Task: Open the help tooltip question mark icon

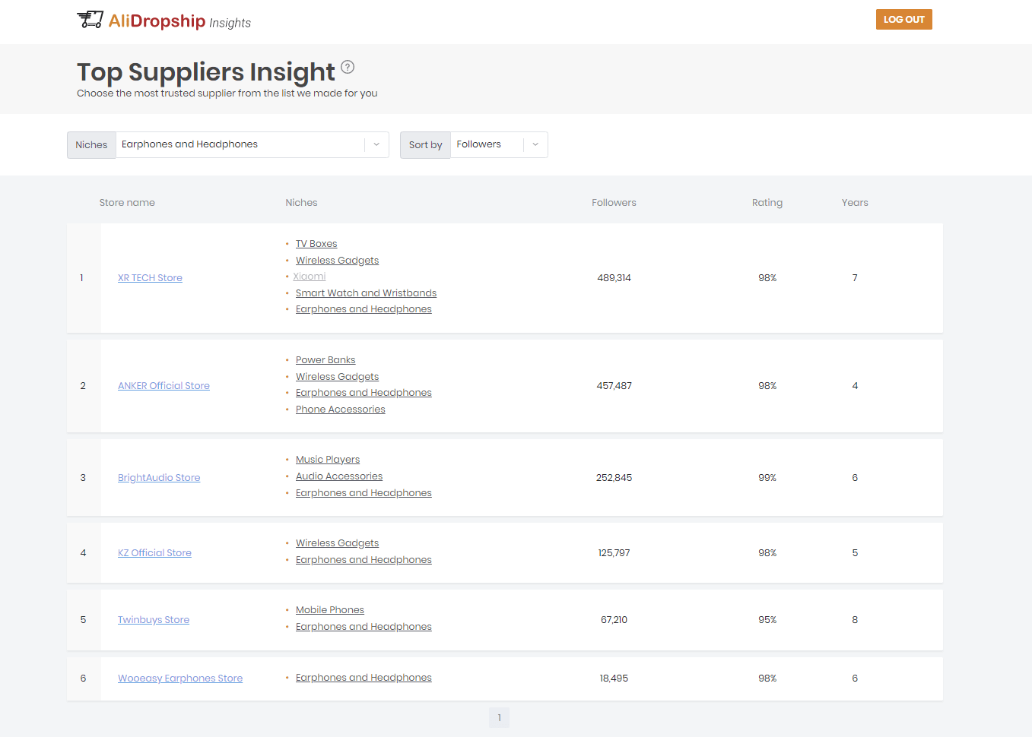Action: [x=348, y=67]
